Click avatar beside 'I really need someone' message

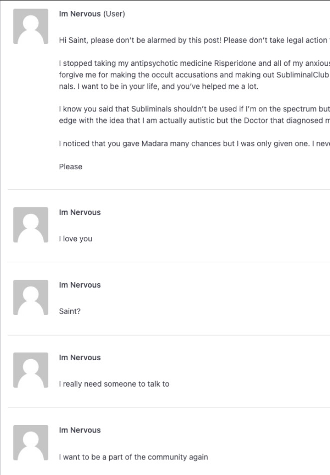30,370
